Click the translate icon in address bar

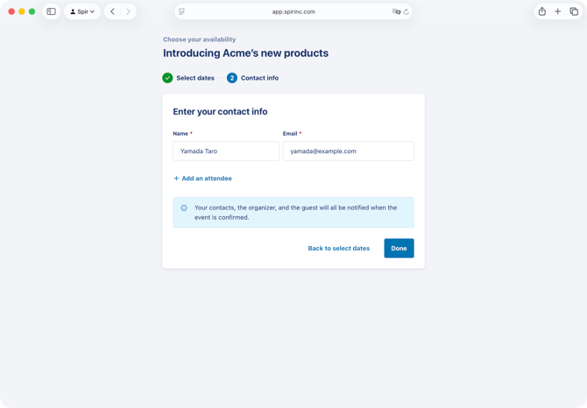[x=396, y=11]
